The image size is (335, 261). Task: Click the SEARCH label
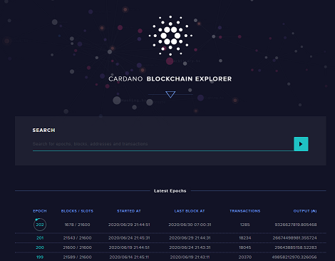tap(43, 130)
